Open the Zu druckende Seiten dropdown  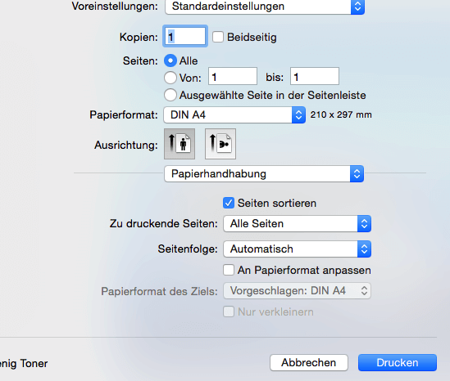[297, 223]
